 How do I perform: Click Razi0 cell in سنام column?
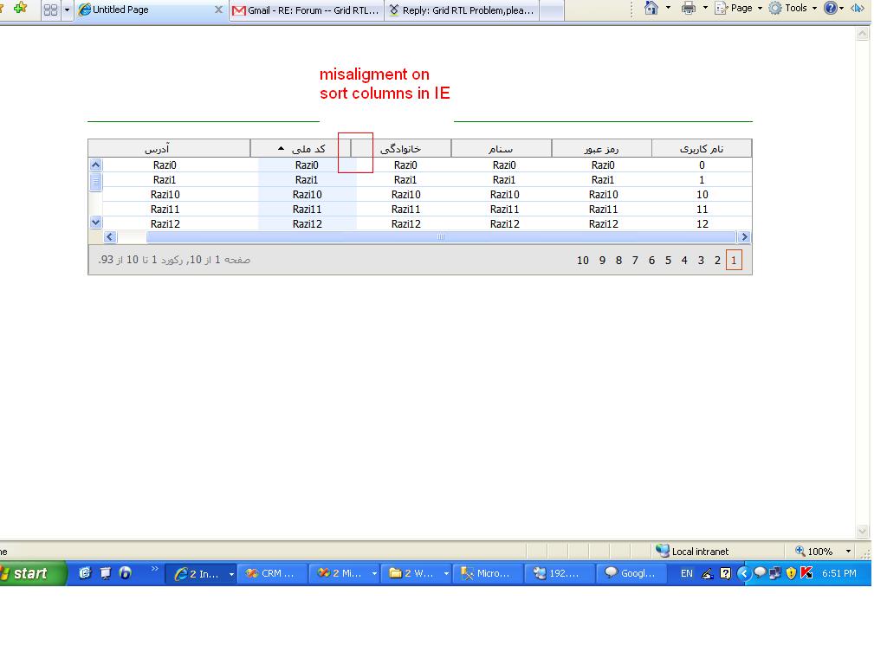pos(504,165)
